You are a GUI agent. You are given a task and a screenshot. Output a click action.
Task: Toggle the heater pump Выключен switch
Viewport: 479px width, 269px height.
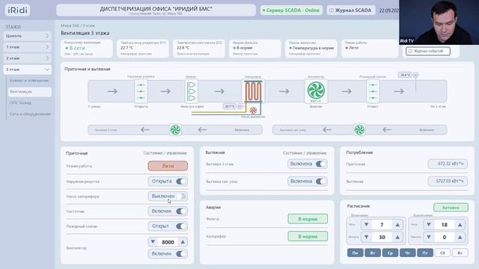[181, 196]
